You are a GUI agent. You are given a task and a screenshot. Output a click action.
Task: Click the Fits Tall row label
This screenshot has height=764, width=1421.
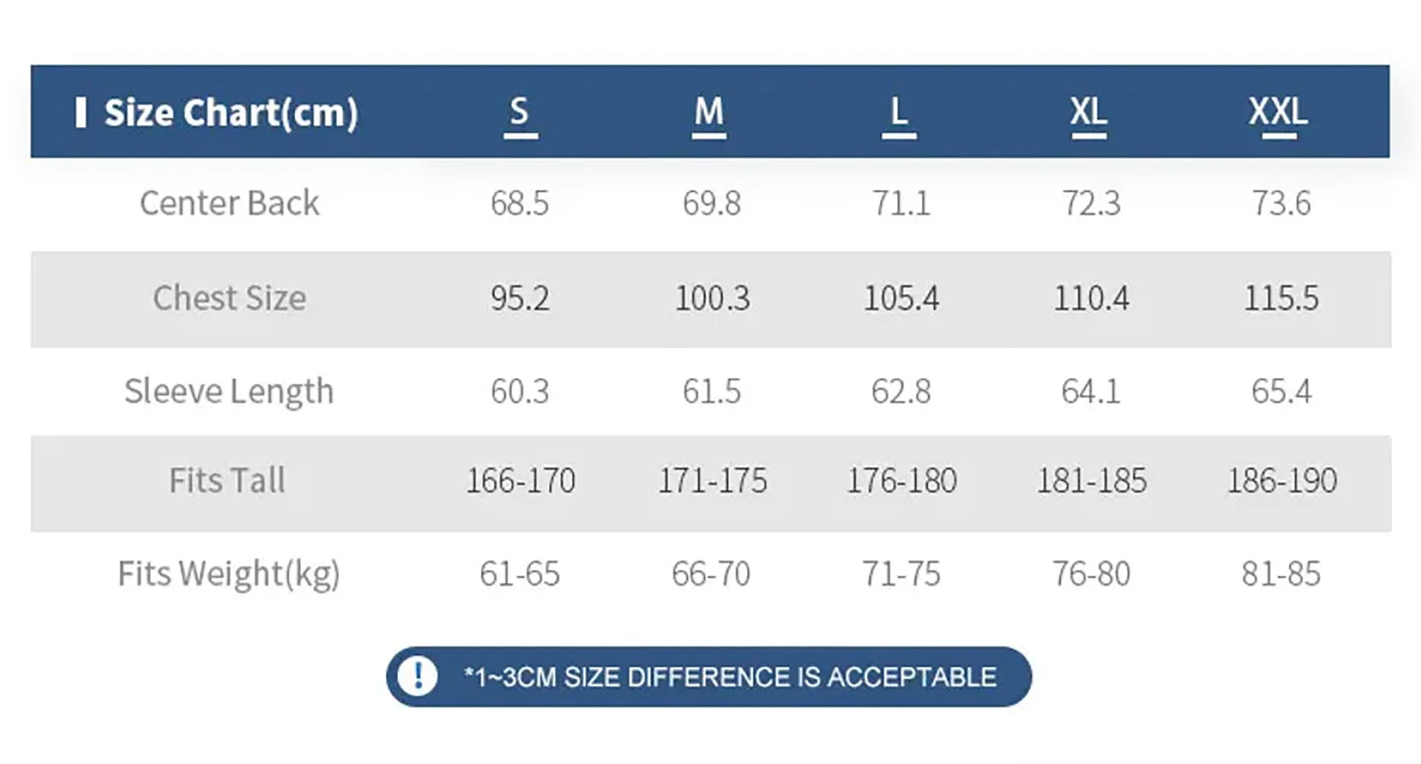[x=227, y=481]
